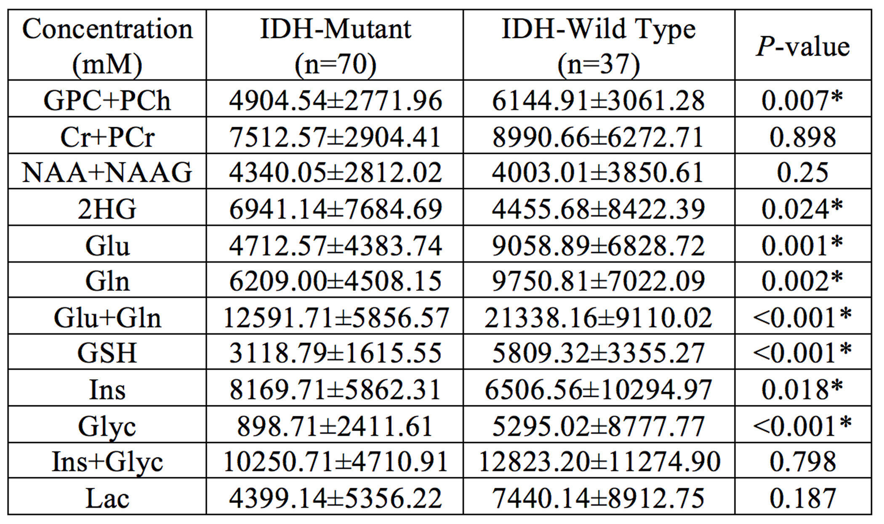The width and height of the screenshot is (884, 524).
Task: Select the Cr+PCr row label
Action: tap(107, 137)
